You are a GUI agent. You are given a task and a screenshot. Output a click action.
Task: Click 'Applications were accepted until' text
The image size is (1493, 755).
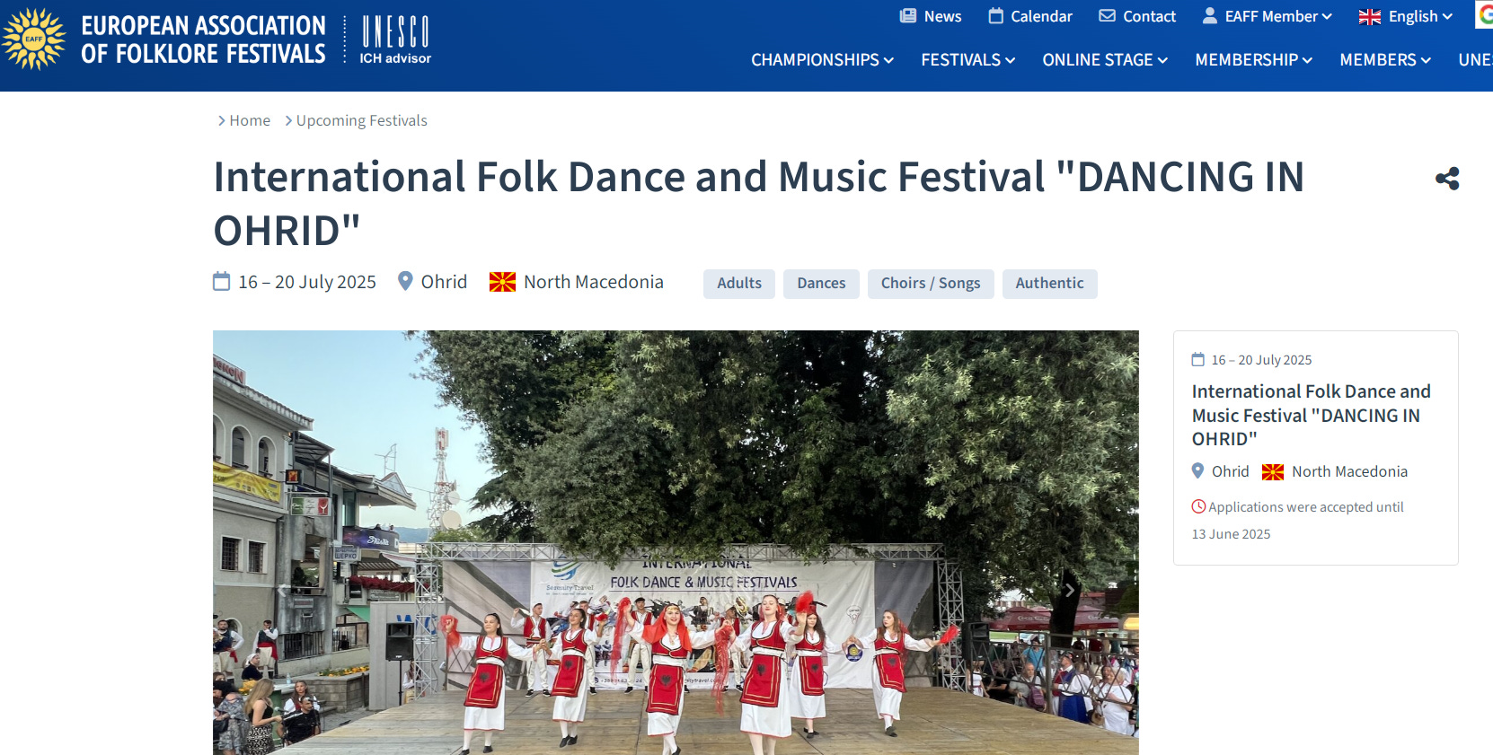(1306, 507)
